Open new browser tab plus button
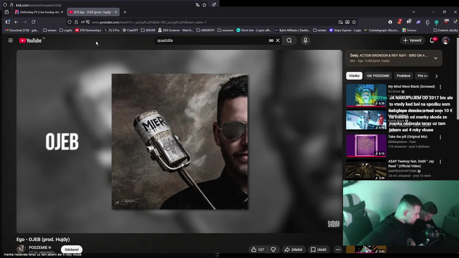The width and height of the screenshot is (459, 258). (x=125, y=12)
